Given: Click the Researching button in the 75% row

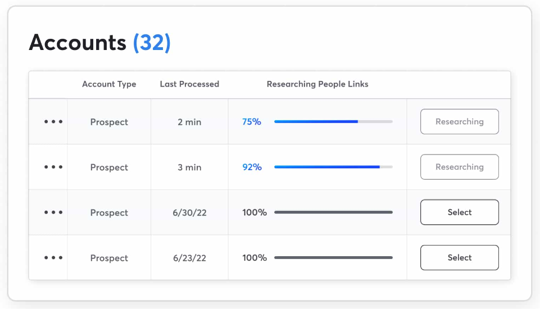Looking at the screenshot, I should click(x=459, y=121).
